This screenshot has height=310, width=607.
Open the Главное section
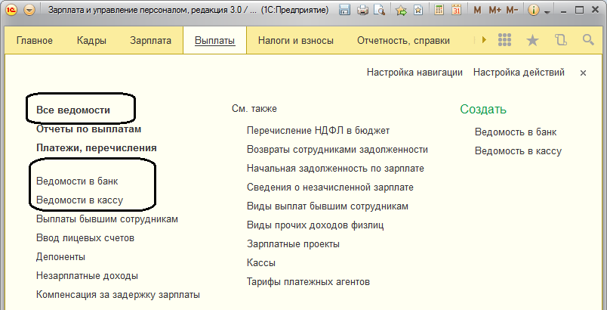pos(35,40)
